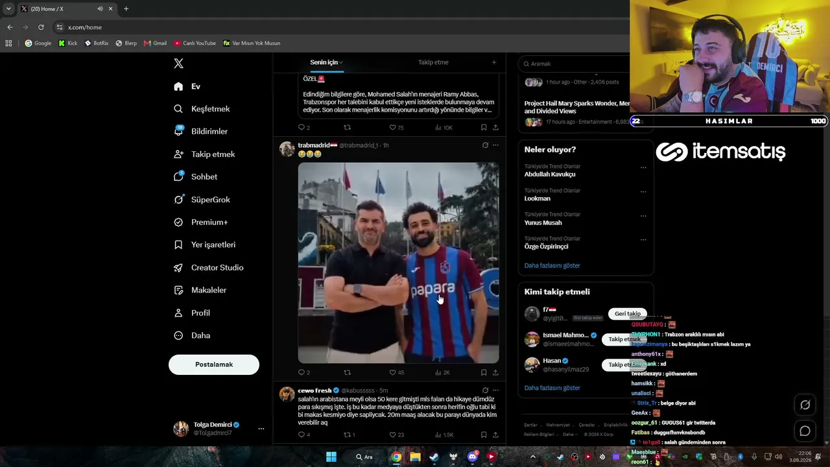Open the cewo fresh profile avatar
This screenshot has height=467, width=830.
click(x=287, y=394)
